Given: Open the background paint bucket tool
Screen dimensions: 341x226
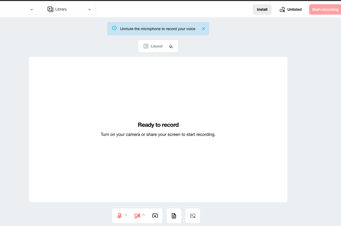Looking at the screenshot, I should coord(171,46).
